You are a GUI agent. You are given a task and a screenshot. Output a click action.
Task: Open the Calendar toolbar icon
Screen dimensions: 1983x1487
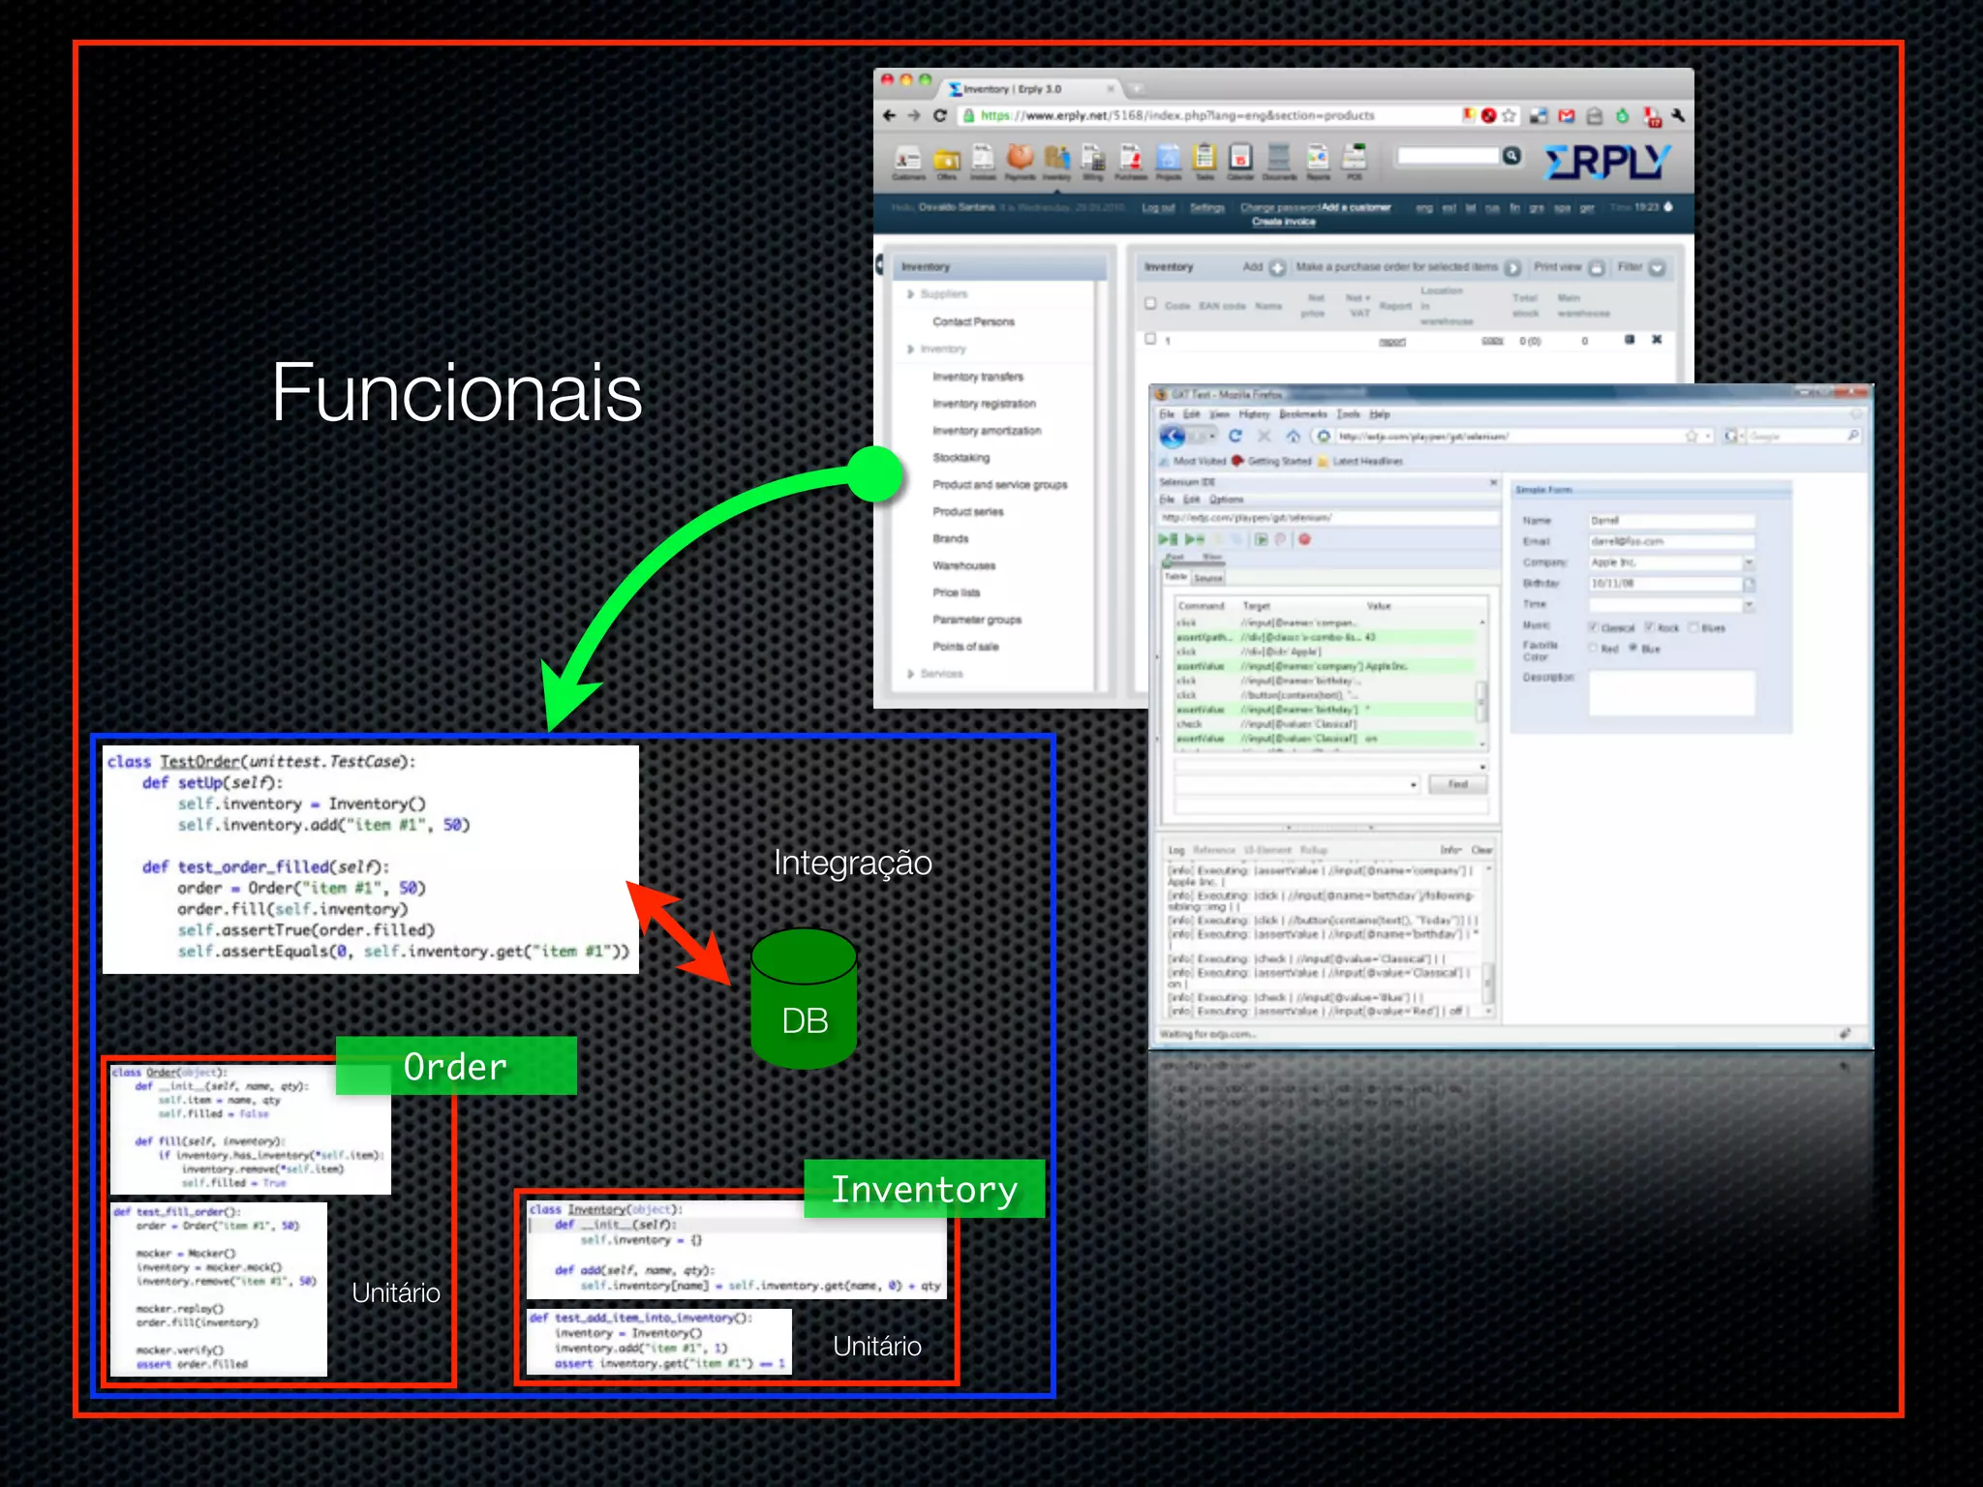[x=1240, y=158]
